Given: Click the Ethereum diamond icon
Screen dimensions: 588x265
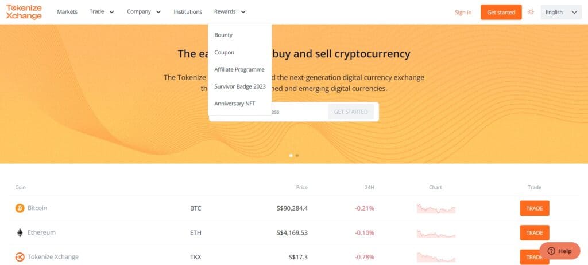Looking at the screenshot, I should click(20, 232).
